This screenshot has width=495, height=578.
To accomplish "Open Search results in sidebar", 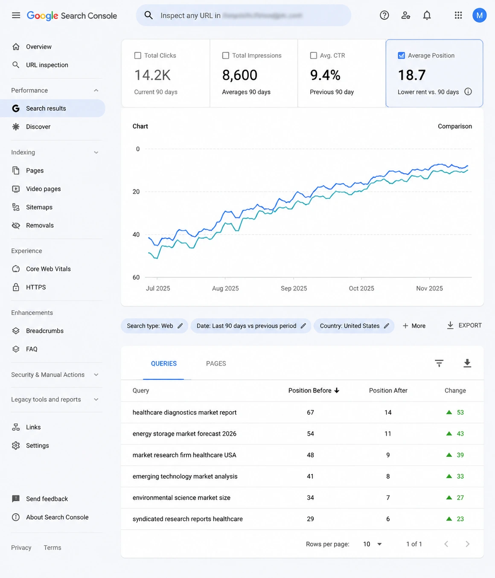I will pos(52,108).
